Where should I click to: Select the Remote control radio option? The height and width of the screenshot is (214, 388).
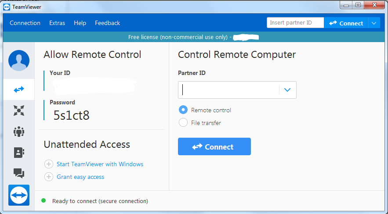tap(183, 110)
